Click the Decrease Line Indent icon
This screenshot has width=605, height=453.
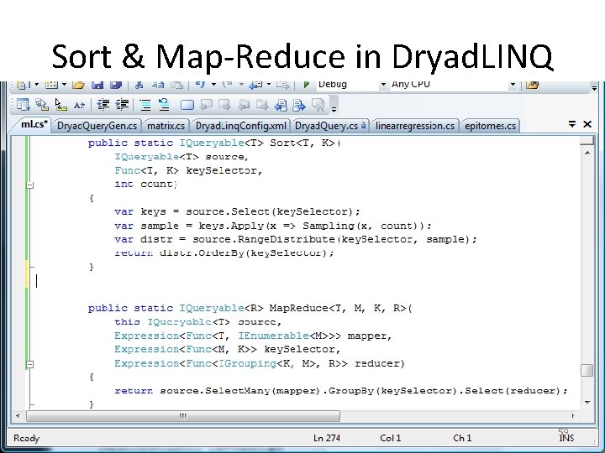[103, 105]
